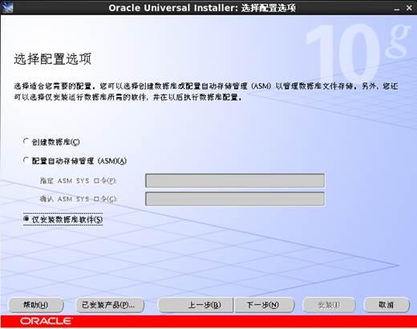Click the 指定 ASM SYS 口令 input field

coord(235,180)
